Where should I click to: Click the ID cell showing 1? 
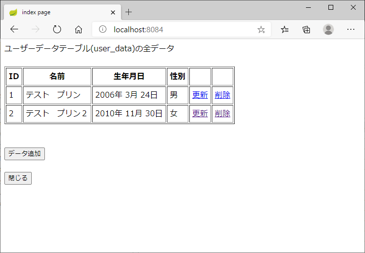[14, 95]
